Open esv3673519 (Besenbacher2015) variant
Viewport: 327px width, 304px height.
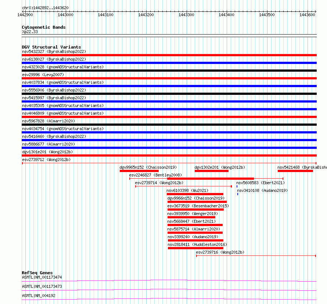pos(198,206)
